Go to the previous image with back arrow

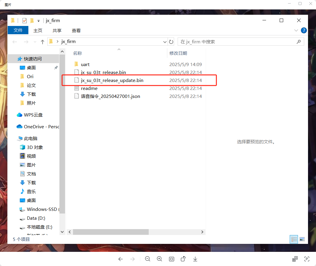point(120,259)
